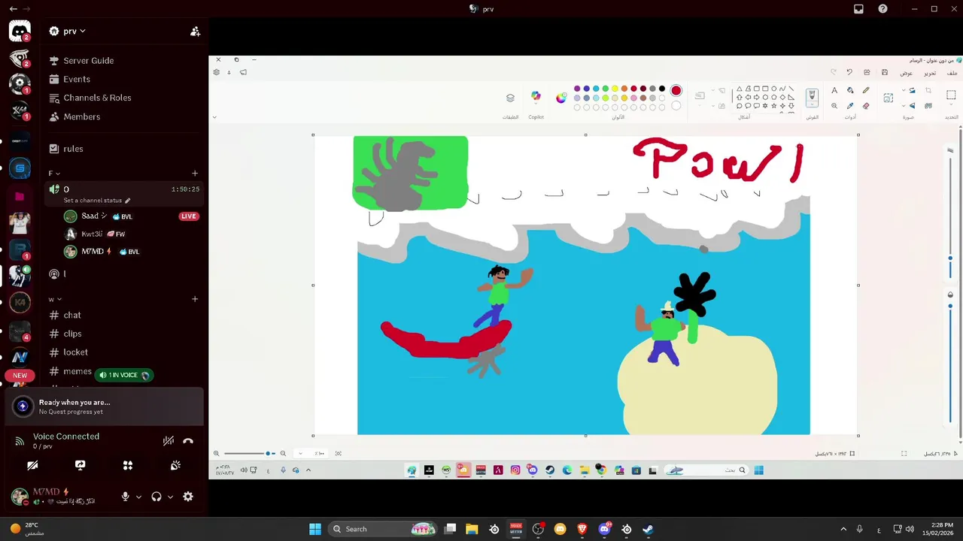Screen dimensions: 963x541
Task: Open File Explorer from Windows taskbar
Action: click(x=472, y=529)
